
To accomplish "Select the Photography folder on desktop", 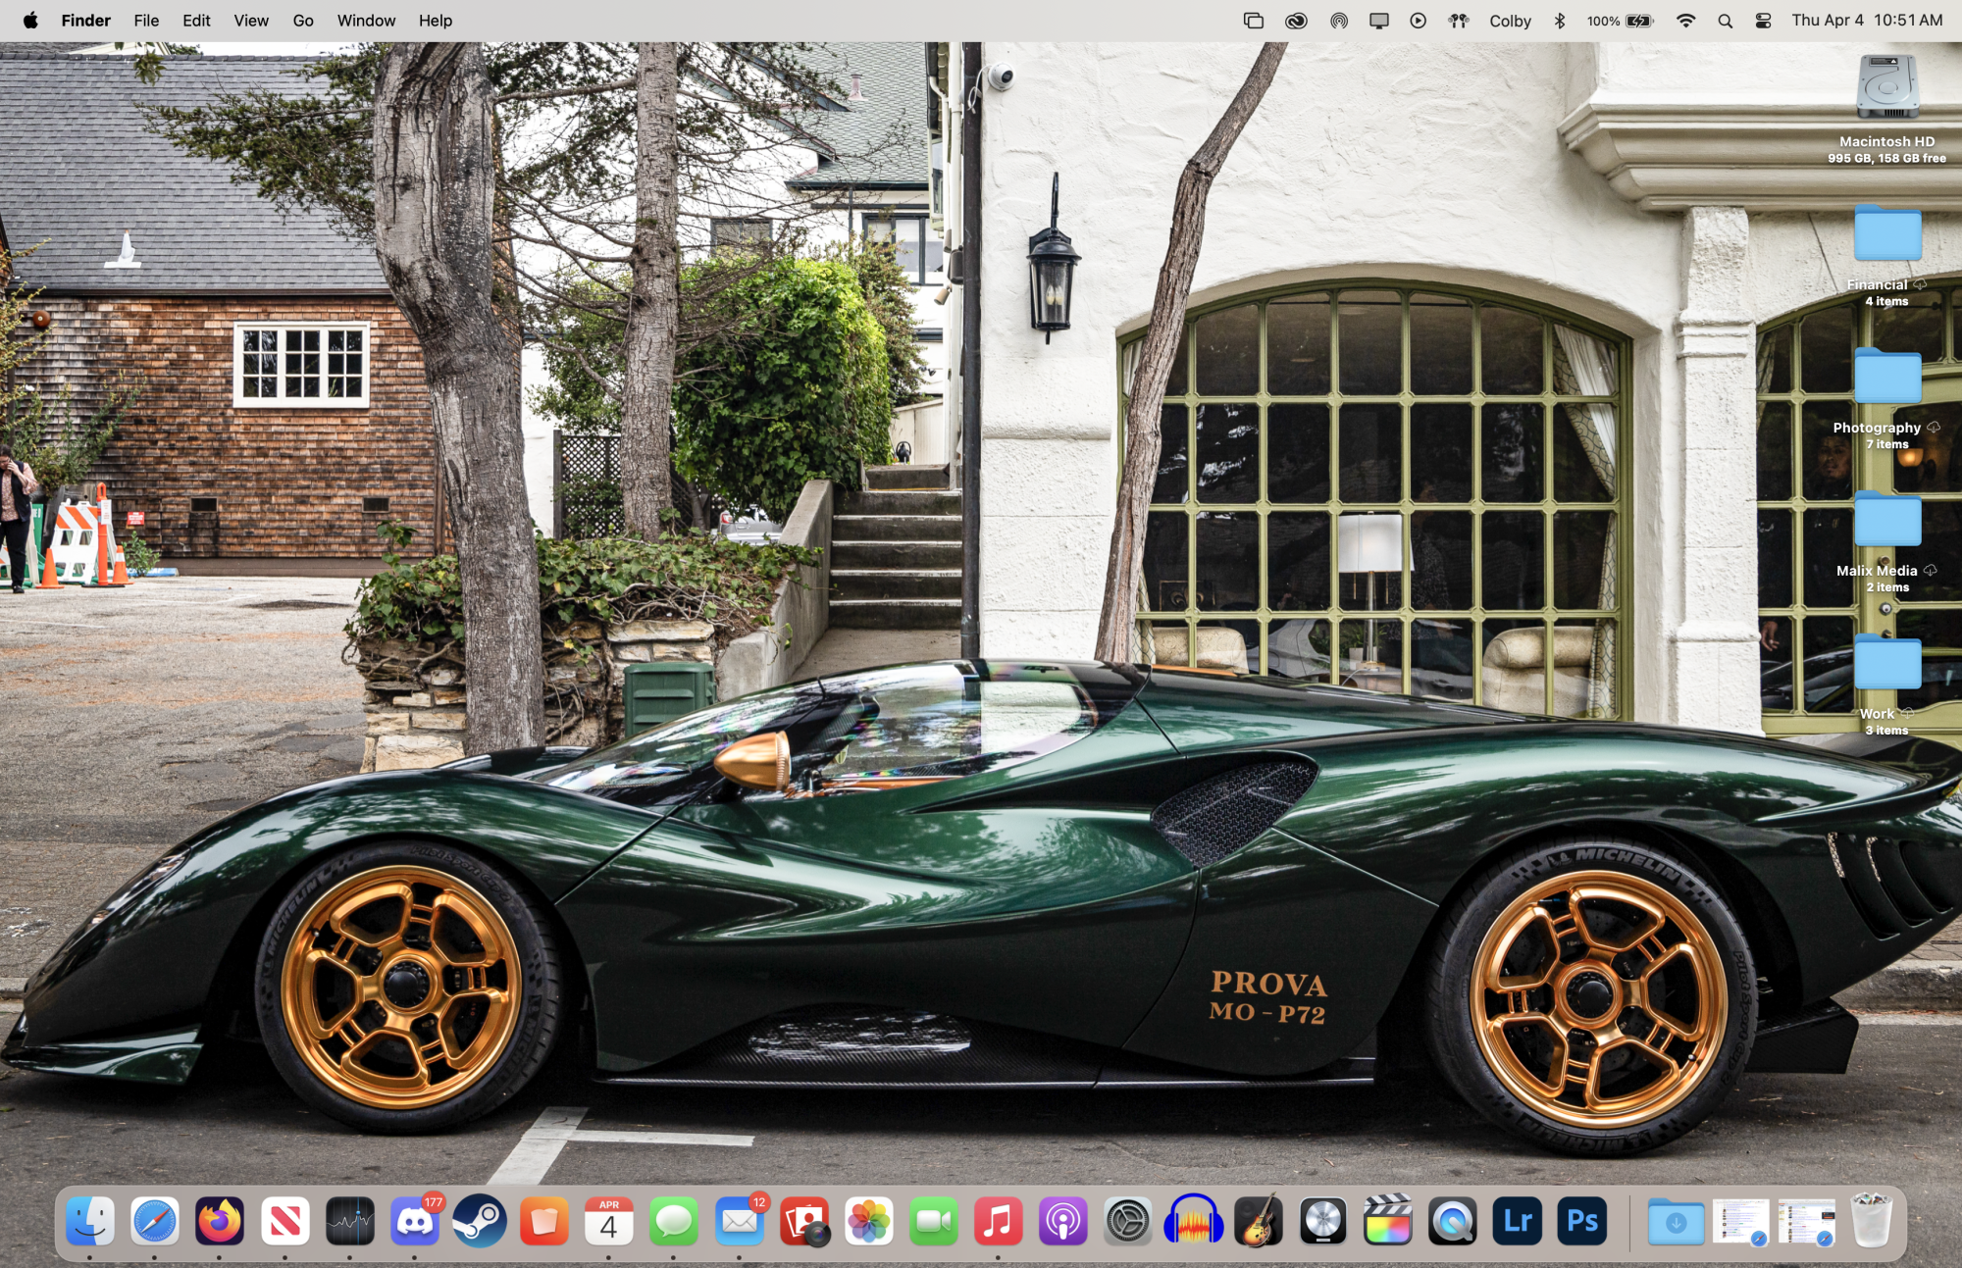I will point(1886,377).
